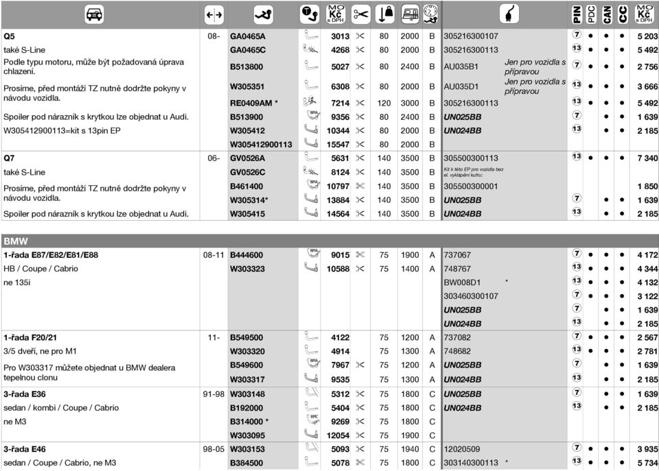Click the production years arrows header icon
659x471 pixels.
(214, 15)
